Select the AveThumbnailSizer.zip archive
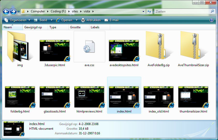The height and width of the screenshot is (140, 218). (193, 47)
